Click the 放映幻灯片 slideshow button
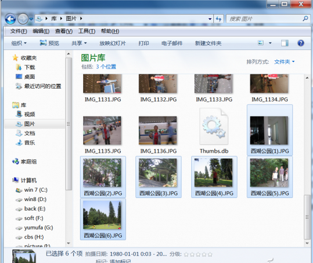Screen dimensions: 313x263 click(113, 43)
